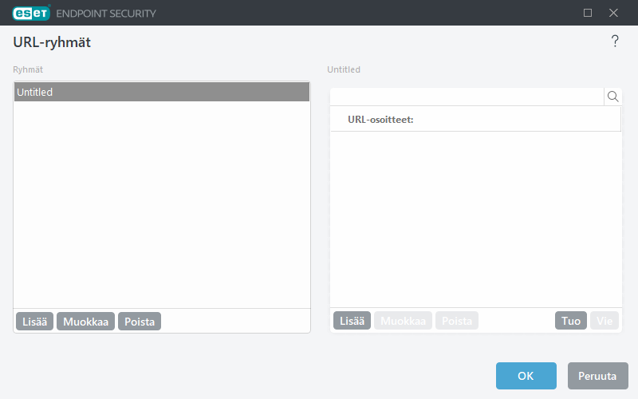
Task: Add a new group with Lisää under Ryhmät
Action: coord(34,322)
